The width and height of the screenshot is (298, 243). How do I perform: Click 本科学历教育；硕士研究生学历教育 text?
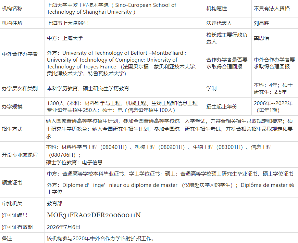88,88
